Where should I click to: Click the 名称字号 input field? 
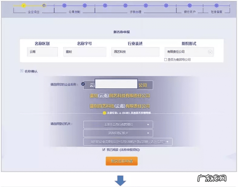85,52
